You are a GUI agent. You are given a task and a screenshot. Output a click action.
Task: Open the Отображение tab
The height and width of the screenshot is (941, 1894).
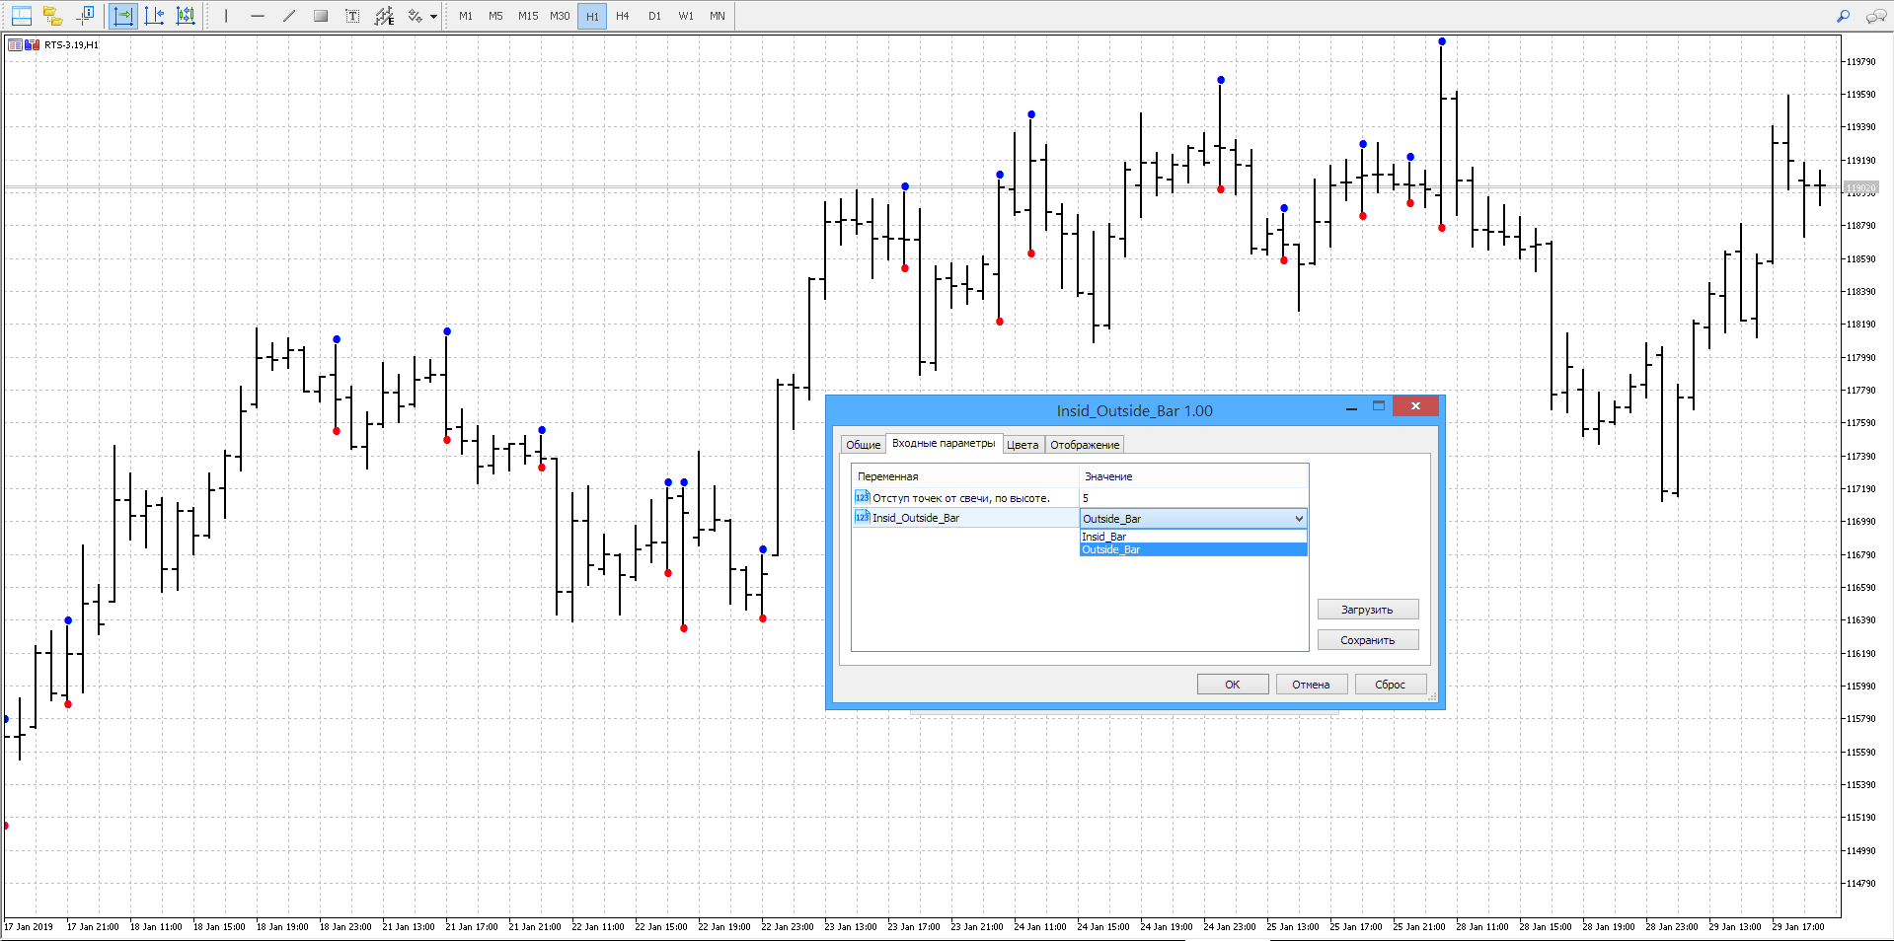tap(1085, 445)
